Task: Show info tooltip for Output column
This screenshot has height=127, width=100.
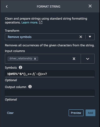Action: click(30, 87)
